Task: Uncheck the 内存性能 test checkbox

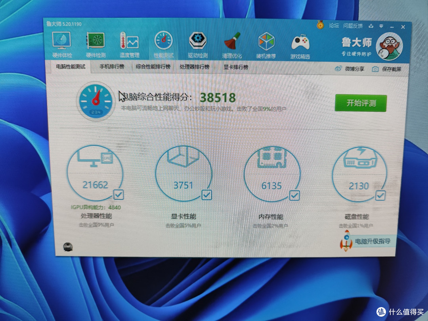Action: pyautogui.click(x=294, y=195)
